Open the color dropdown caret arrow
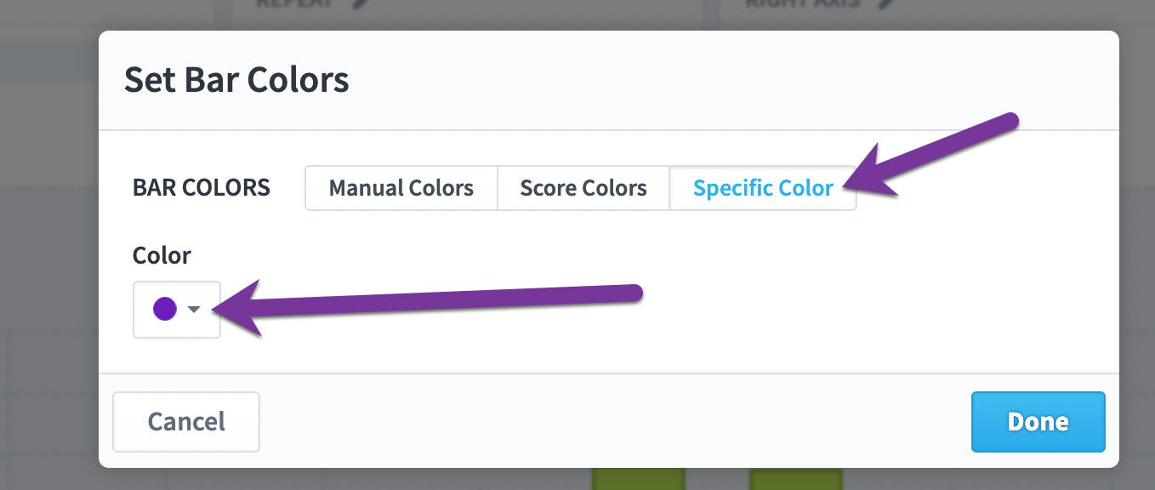This screenshot has height=490, width=1155. pyautogui.click(x=194, y=310)
